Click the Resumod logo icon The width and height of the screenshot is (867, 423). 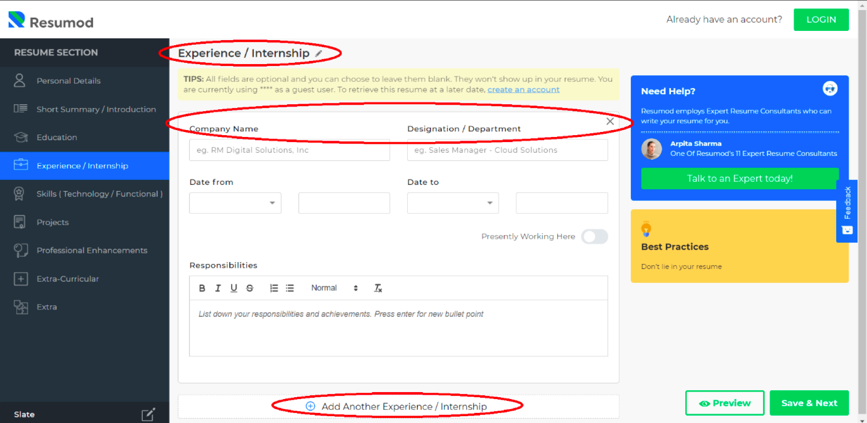(17, 20)
